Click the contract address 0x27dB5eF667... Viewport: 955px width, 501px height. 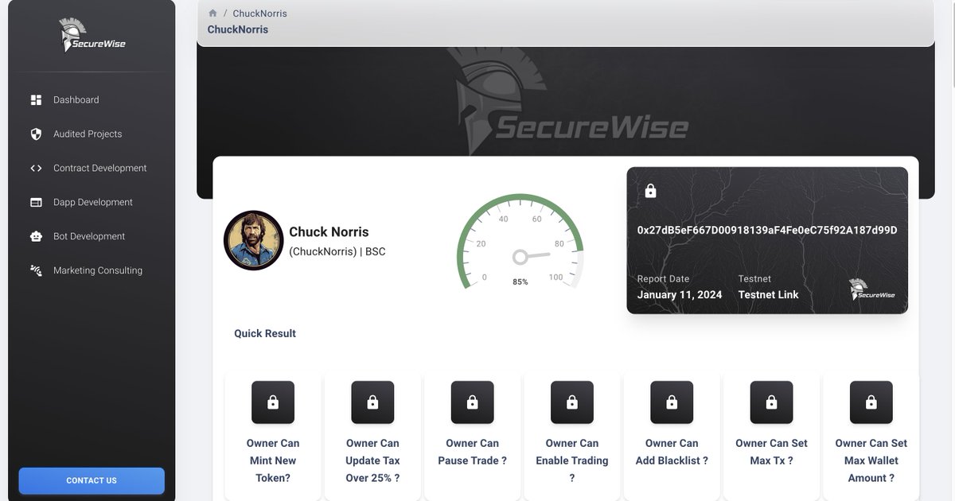767,230
